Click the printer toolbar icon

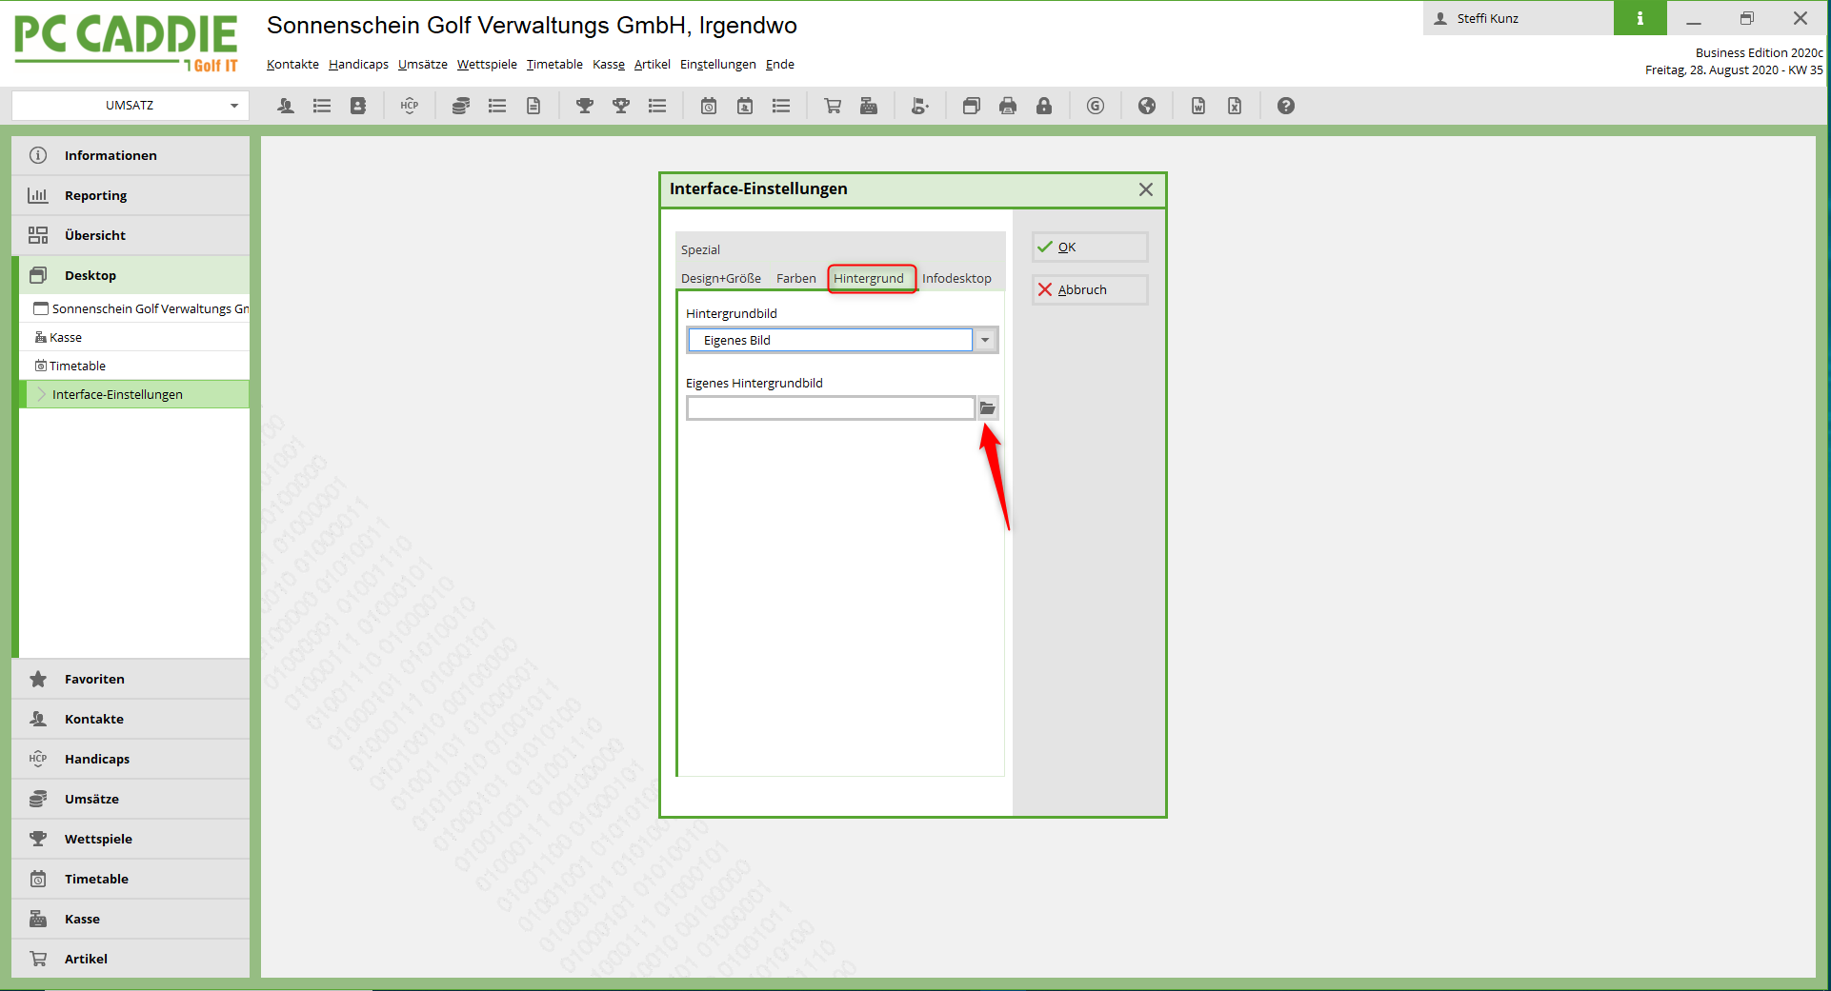[1008, 106]
